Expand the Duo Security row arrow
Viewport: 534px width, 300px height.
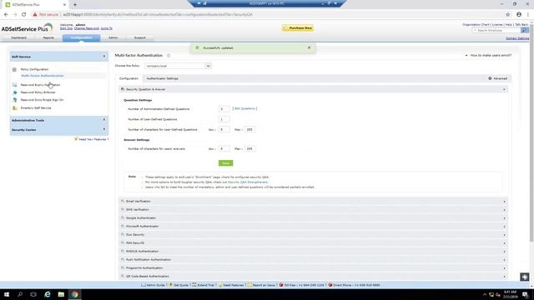click(x=504, y=235)
